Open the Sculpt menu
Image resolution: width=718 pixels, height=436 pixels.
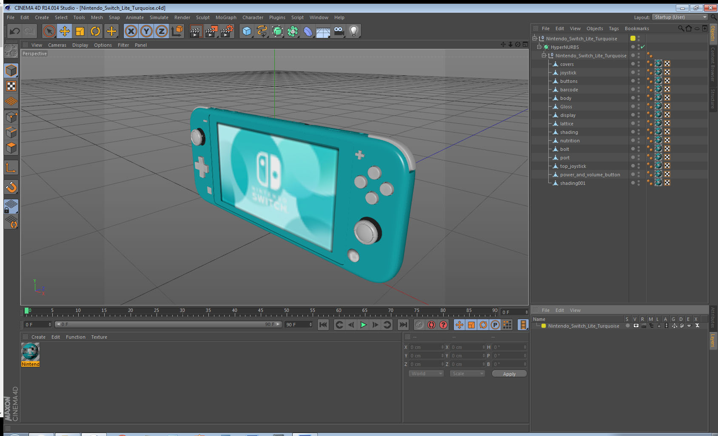[203, 17]
